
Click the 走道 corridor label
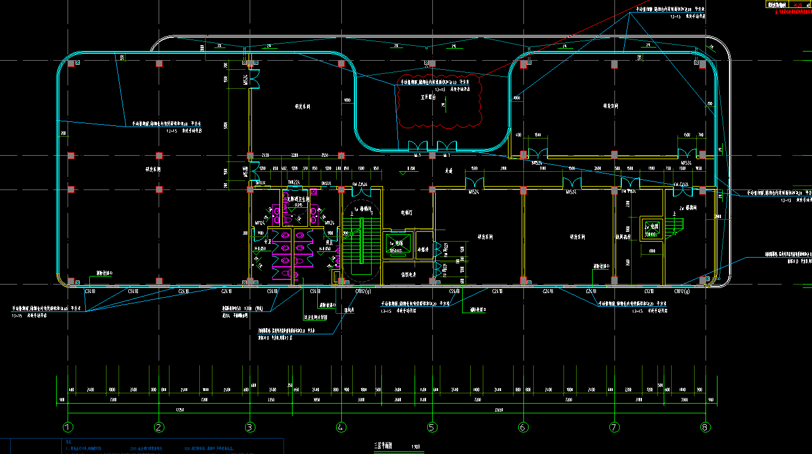point(450,171)
